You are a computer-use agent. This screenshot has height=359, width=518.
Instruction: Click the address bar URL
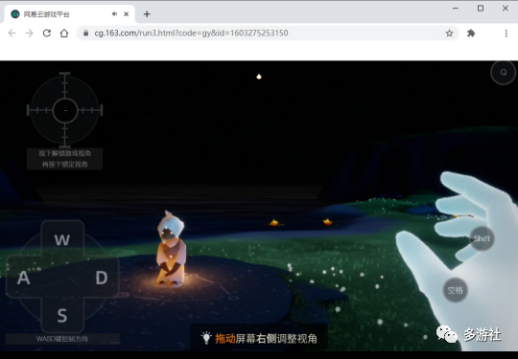point(191,33)
